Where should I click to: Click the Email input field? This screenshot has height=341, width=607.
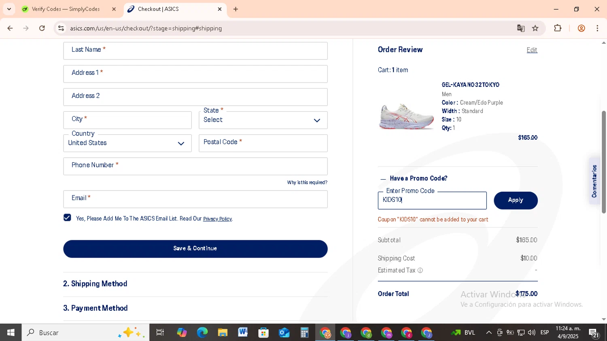(x=195, y=199)
